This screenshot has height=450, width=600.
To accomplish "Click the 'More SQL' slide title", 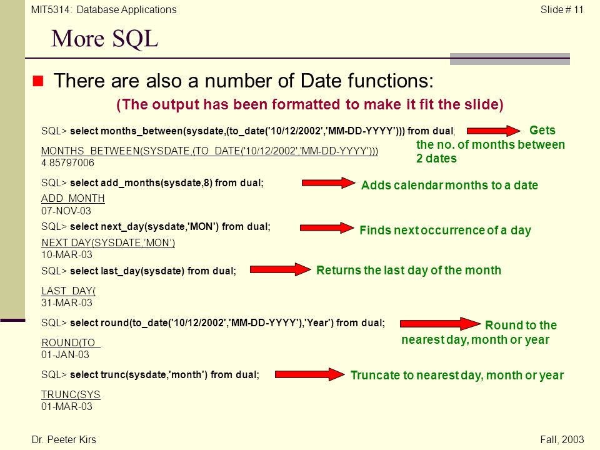I will [105, 39].
